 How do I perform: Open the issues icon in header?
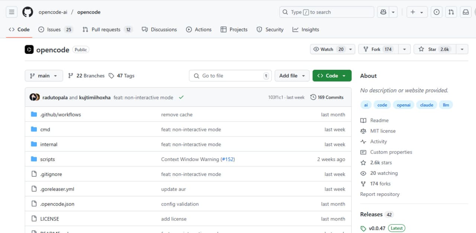(437, 12)
